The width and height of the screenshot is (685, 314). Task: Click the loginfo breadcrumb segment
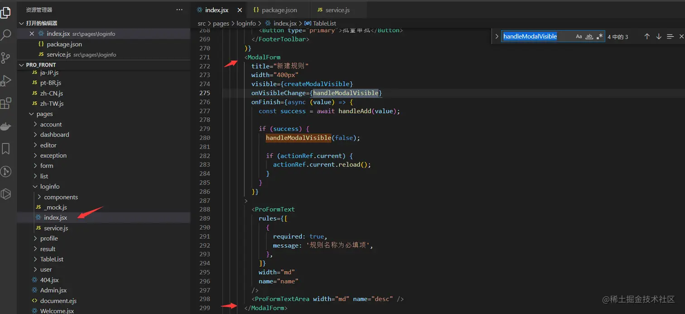pos(246,24)
